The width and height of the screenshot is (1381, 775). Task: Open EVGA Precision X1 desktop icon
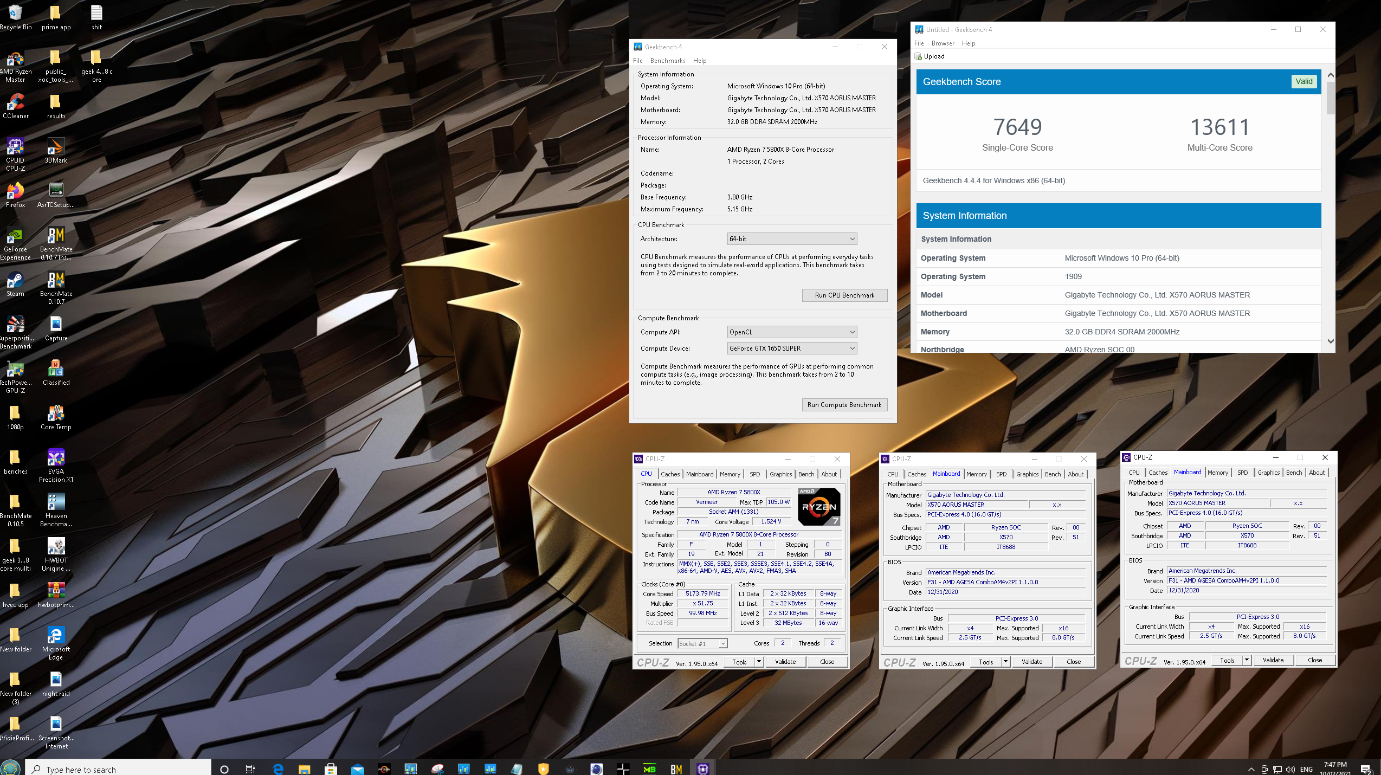56,466
